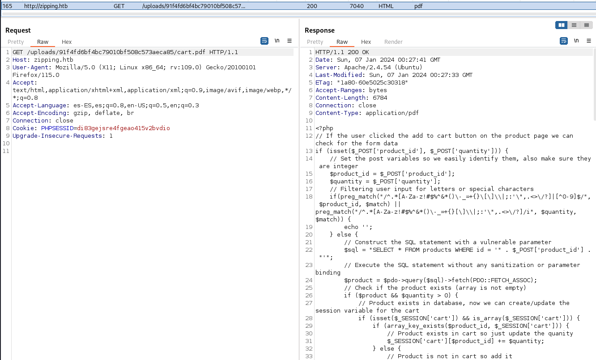Viewport: 596px width, 360px height.
Task: Click the Connection: close request header
Action: [43, 121]
